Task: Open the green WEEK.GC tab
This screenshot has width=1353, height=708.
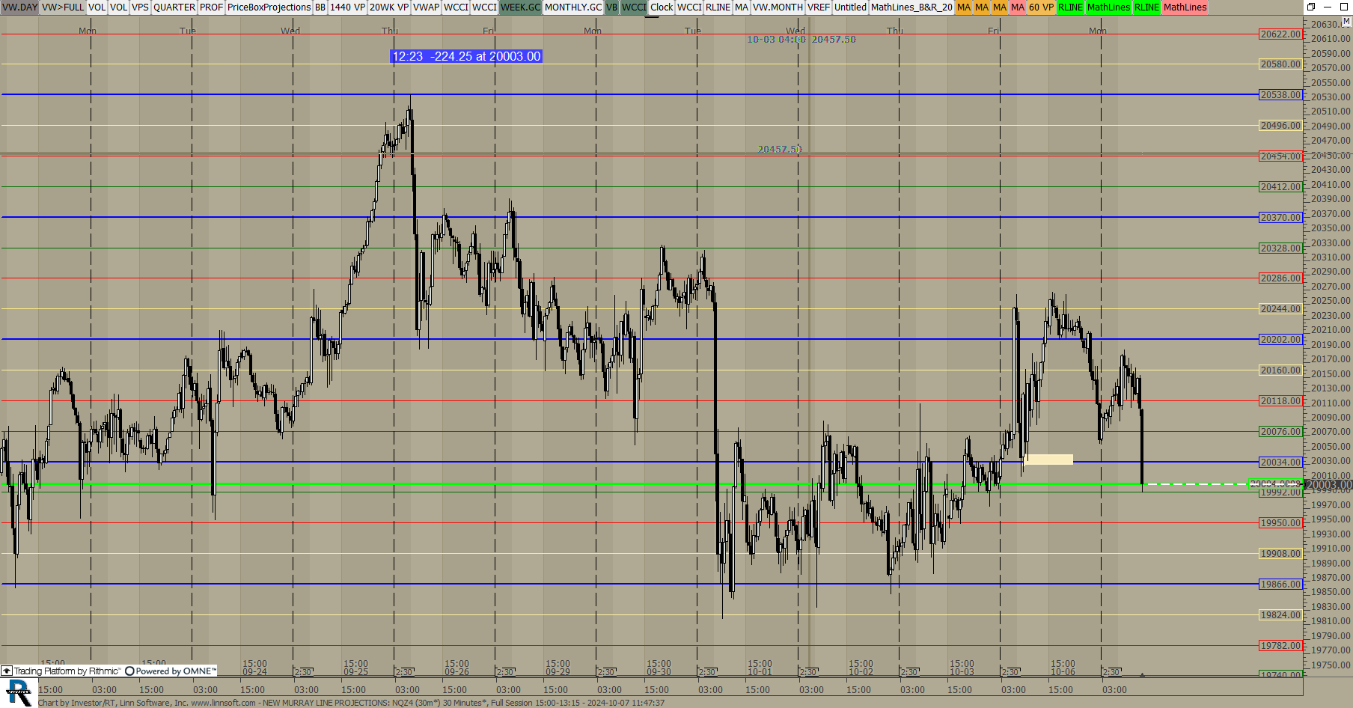Action: point(520,7)
